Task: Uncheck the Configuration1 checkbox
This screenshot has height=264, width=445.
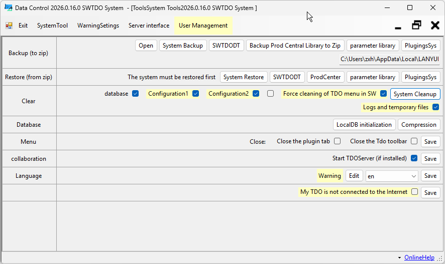Action: point(195,94)
